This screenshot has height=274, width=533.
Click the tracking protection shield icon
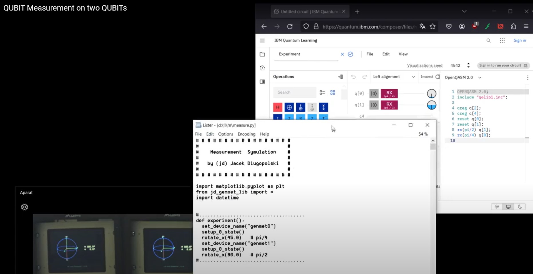306,27
